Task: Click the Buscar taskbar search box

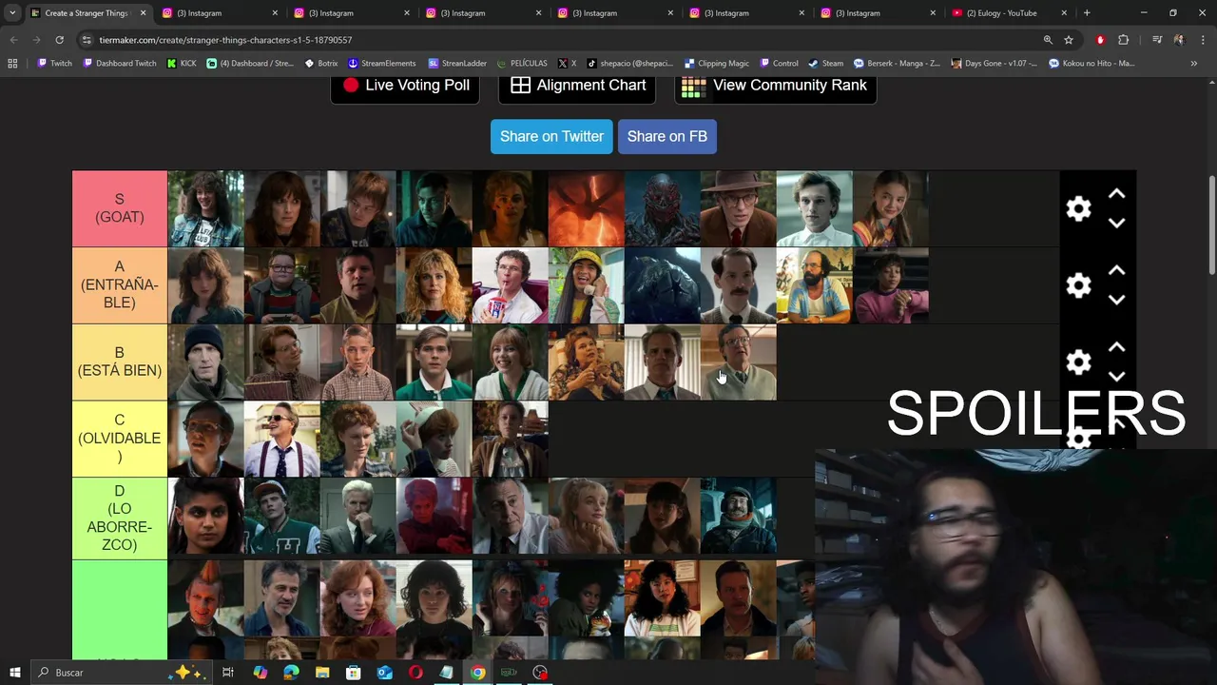Action: (122, 673)
